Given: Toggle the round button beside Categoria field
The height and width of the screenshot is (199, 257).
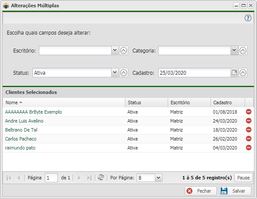Looking at the screenshot, I should tap(243, 51).
